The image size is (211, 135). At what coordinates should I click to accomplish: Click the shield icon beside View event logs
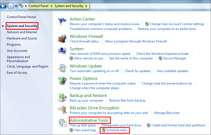coord(71,130)
